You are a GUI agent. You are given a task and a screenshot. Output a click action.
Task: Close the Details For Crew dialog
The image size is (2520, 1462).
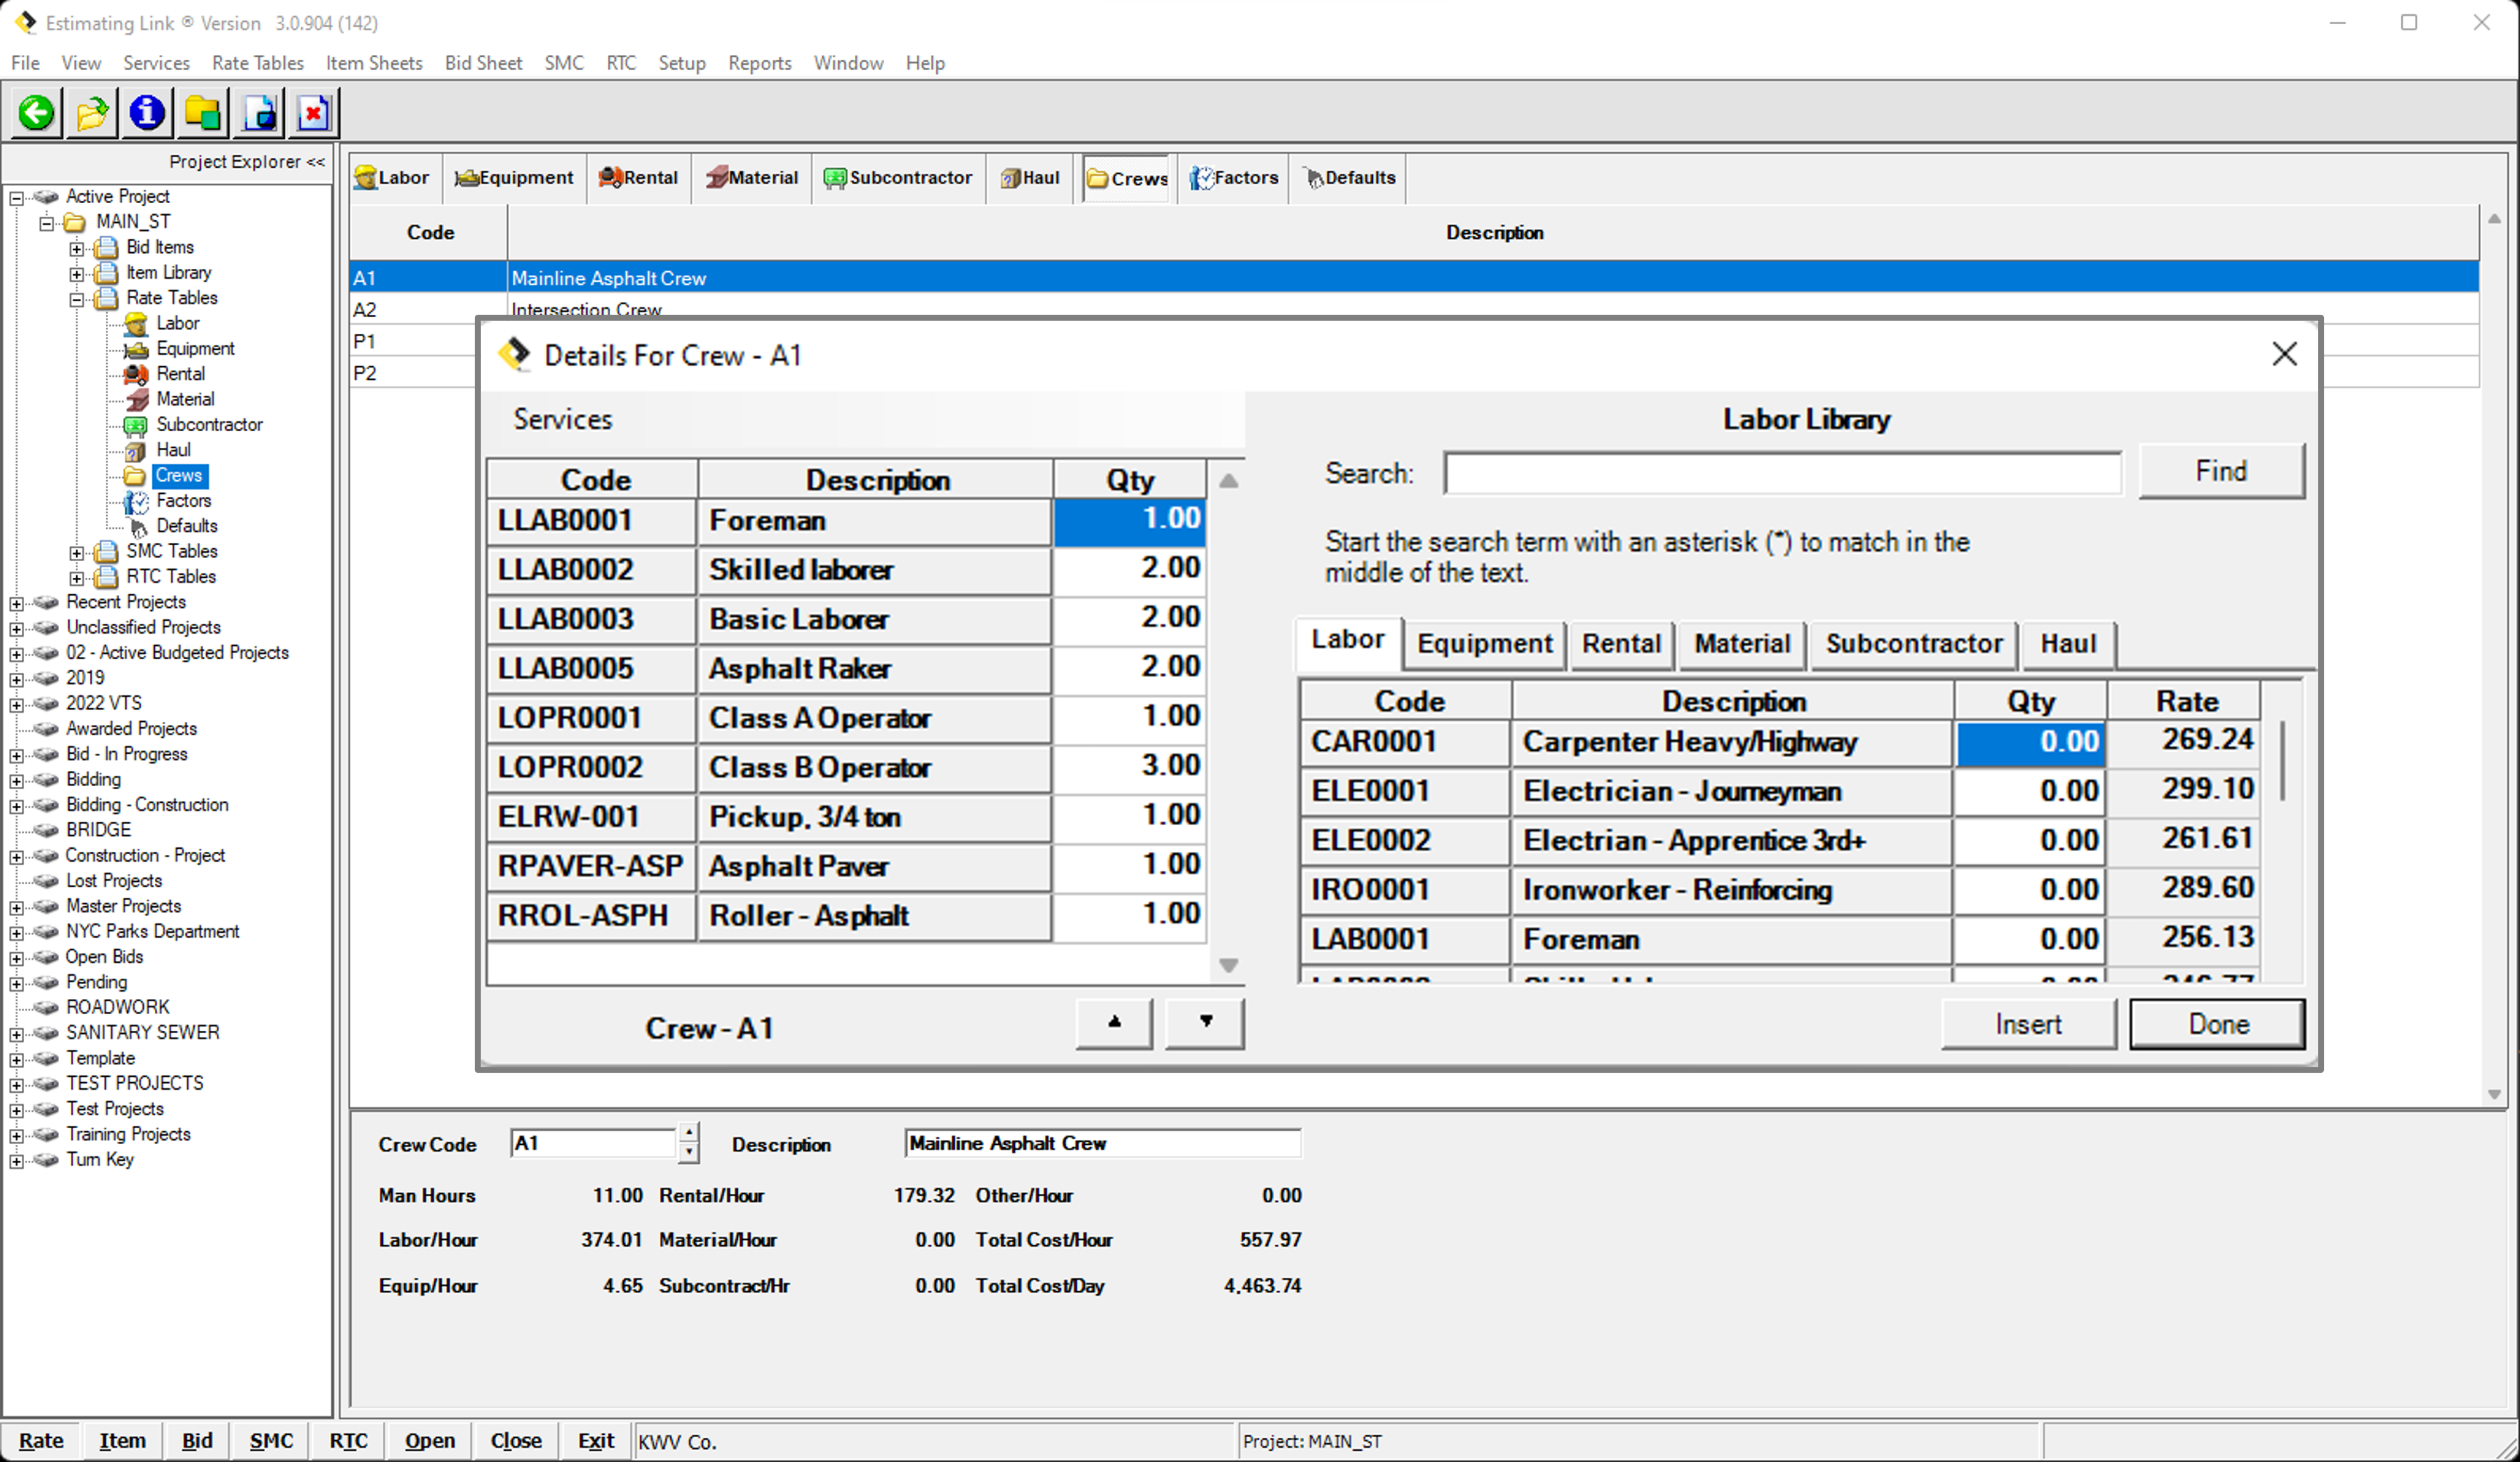2284,354
